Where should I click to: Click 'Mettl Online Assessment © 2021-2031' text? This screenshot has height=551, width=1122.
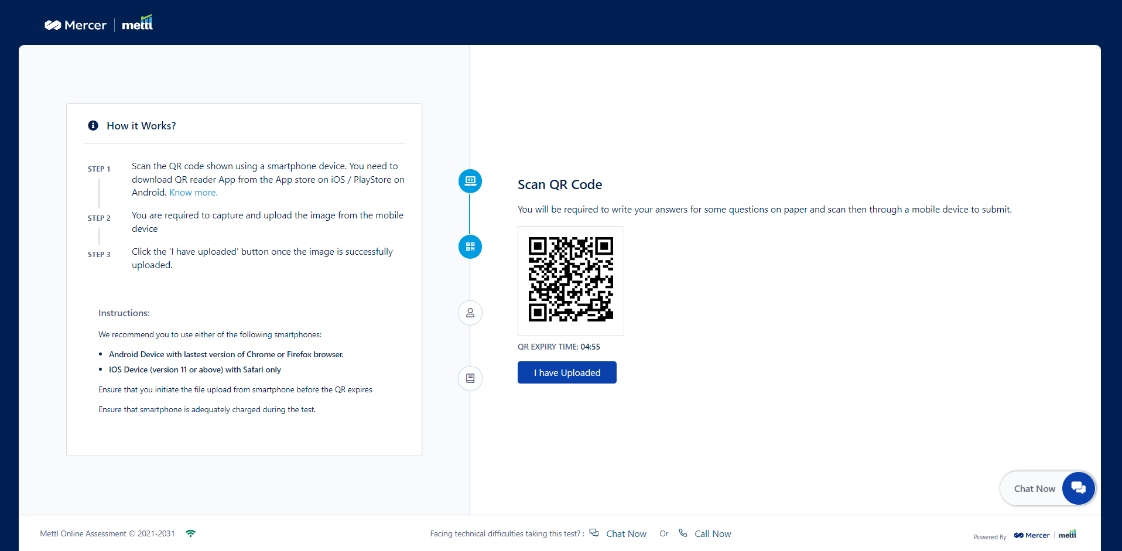(107, 533)
